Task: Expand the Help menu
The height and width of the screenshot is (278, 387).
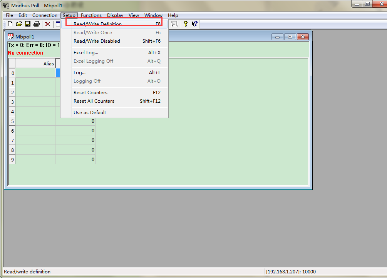Action: click(x=173, y=15)
